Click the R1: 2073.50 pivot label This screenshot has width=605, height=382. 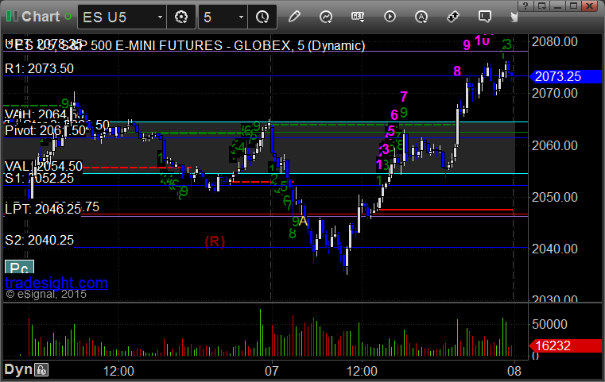point(40,68)
